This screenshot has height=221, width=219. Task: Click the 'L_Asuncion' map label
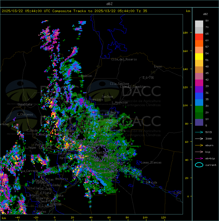(120, 102)
